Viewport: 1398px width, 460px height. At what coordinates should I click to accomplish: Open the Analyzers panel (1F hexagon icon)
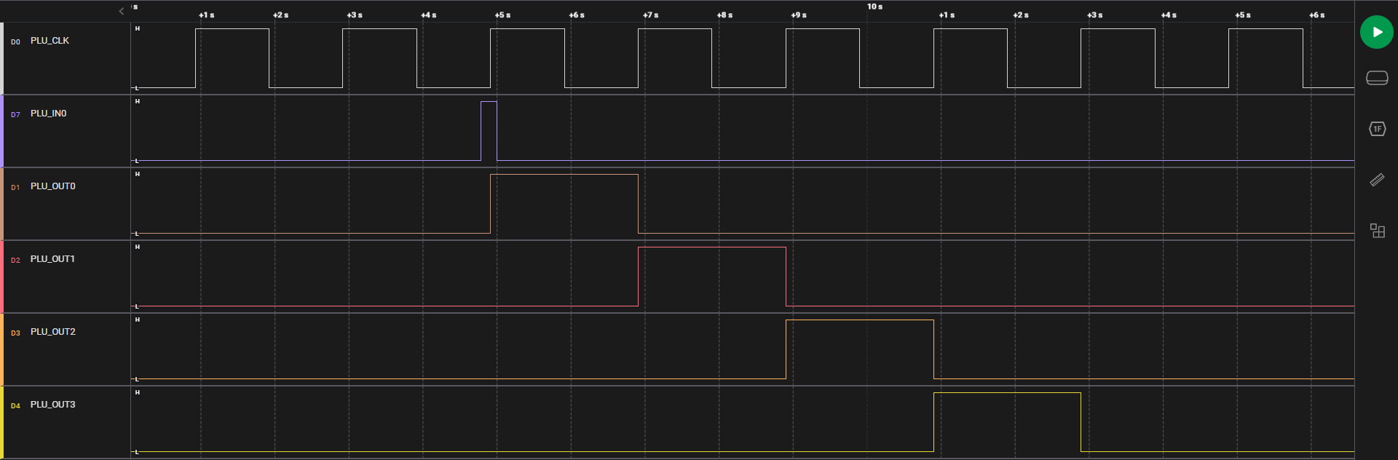point(1376,129)
